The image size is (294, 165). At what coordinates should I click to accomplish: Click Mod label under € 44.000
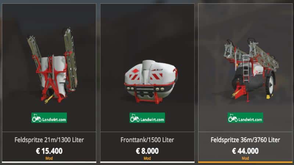coord(245,158)
